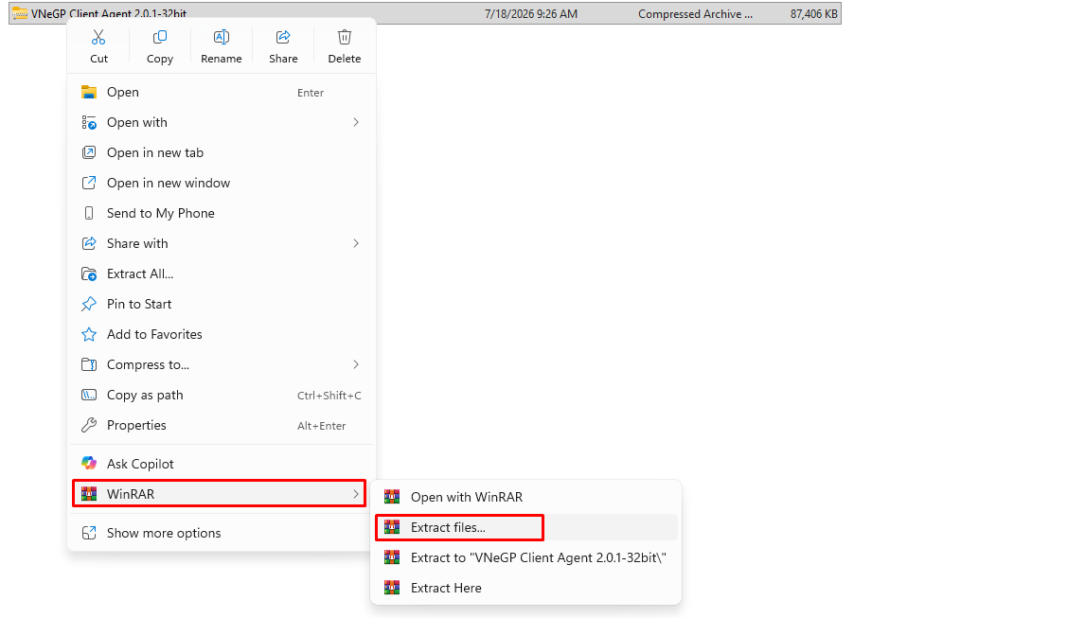Click the Properties wrench icon
The height and width of the screenshot is (618, 1085).
pyautogui.click(x=89, y=426)
